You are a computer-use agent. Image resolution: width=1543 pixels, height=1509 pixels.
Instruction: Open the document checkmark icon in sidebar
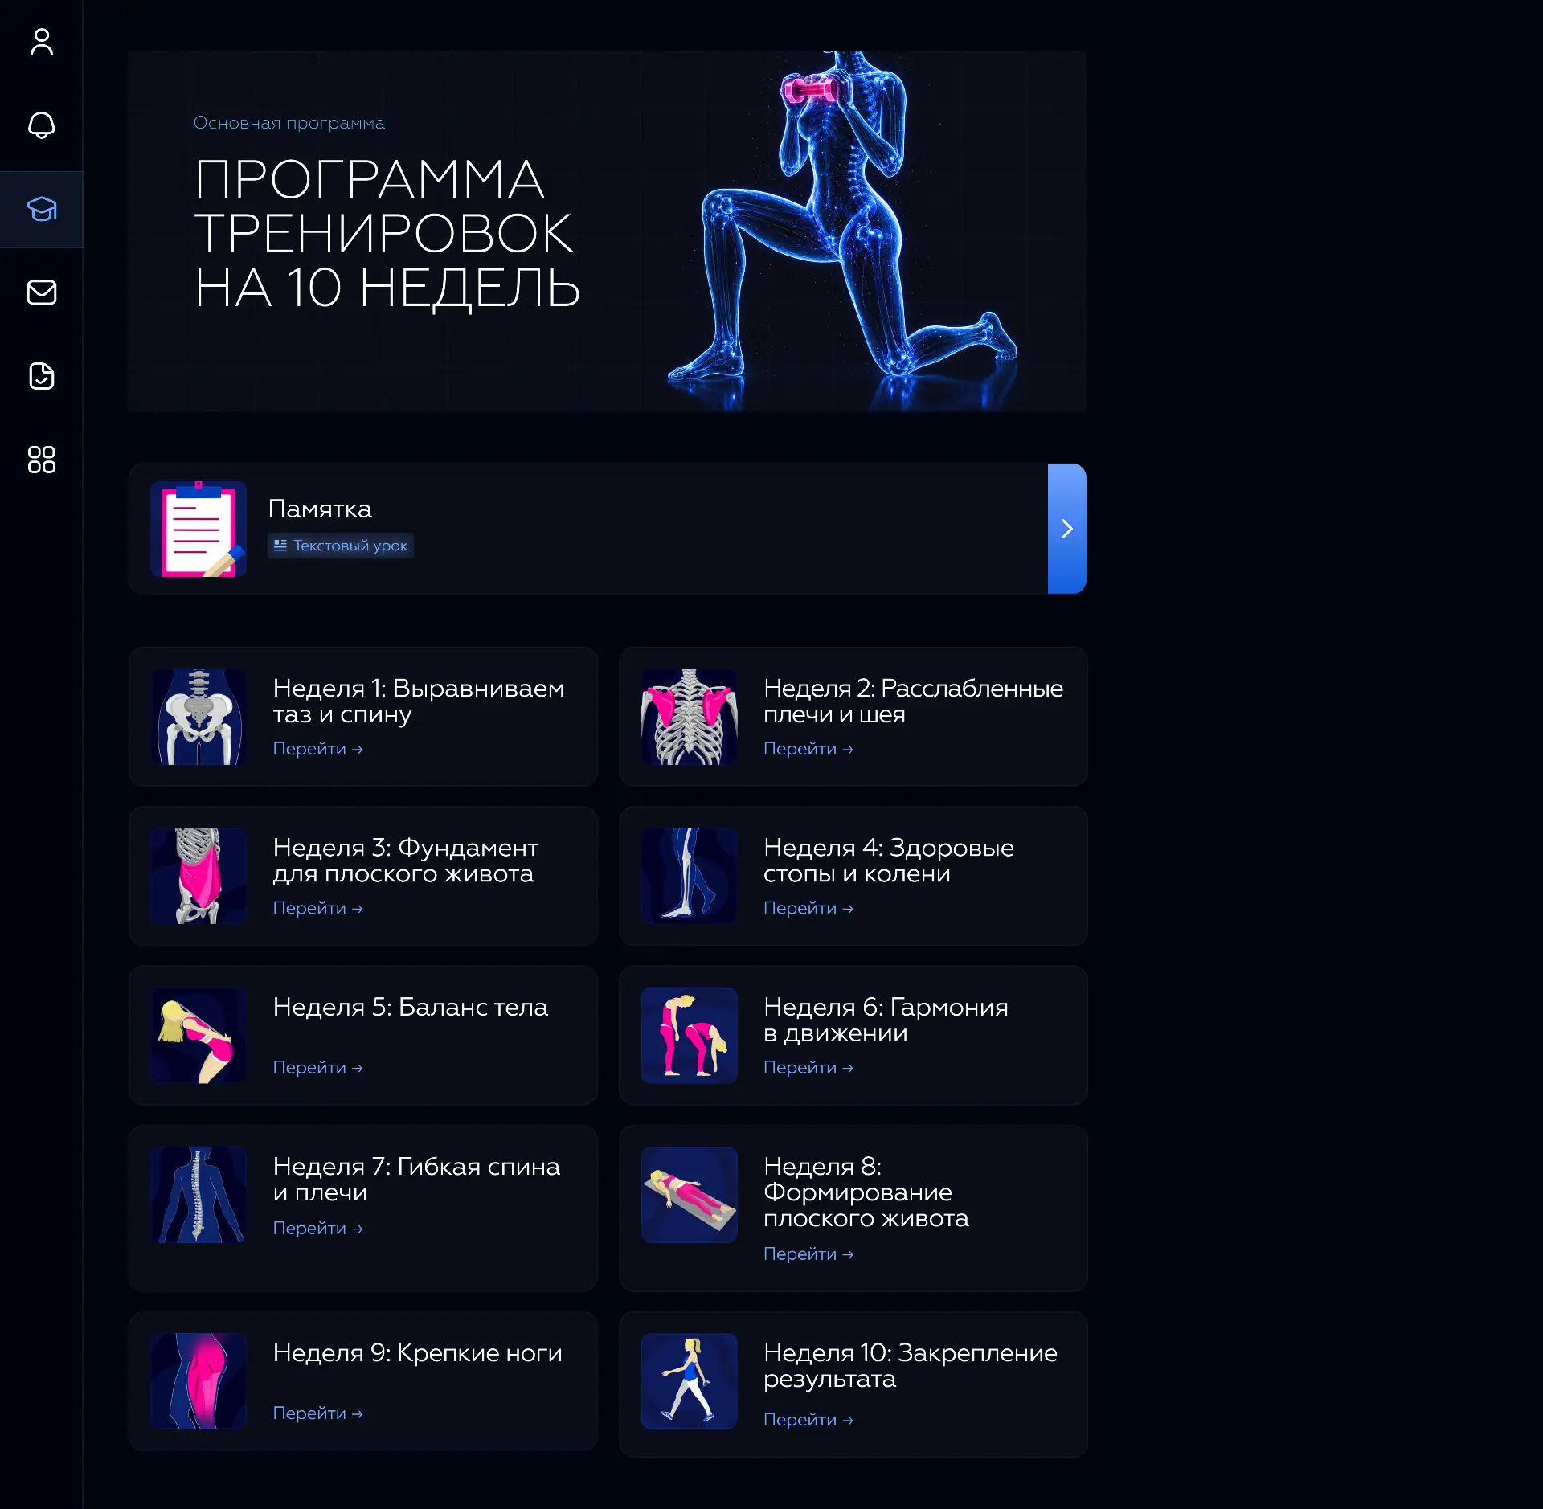pos(42,376)
